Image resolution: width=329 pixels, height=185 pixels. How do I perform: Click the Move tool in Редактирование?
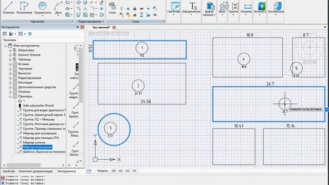tap(79, 3)
